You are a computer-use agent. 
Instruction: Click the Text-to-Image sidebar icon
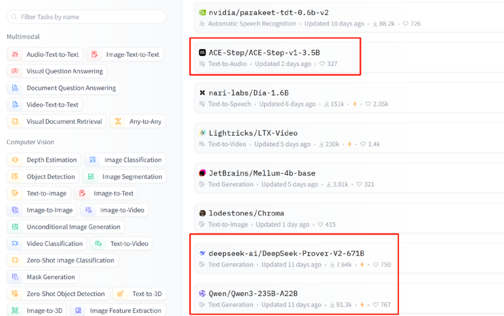pos(15,193)
